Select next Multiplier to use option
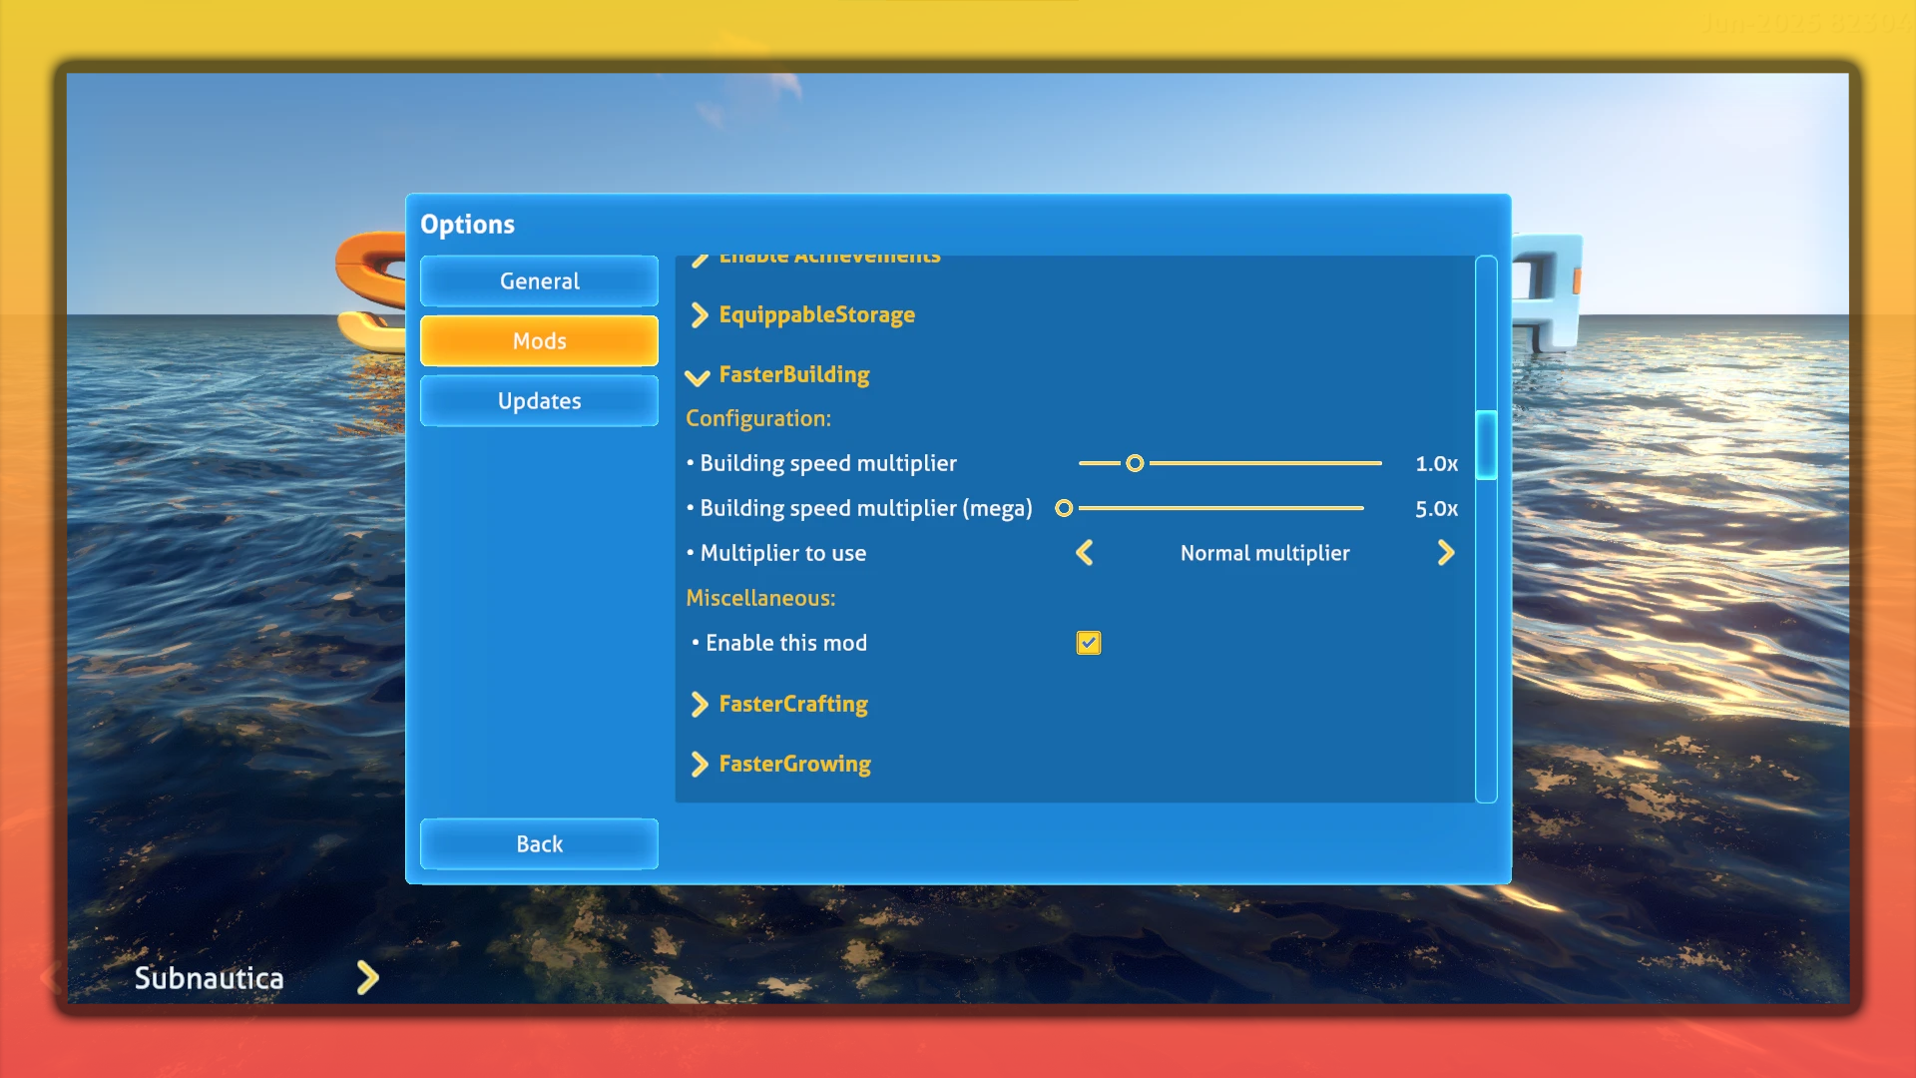Image resolution: width=1916 pixels, height=1078 pixels. (1446, 553)
